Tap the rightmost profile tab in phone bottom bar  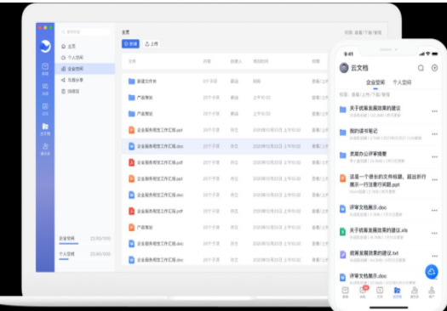432,292
